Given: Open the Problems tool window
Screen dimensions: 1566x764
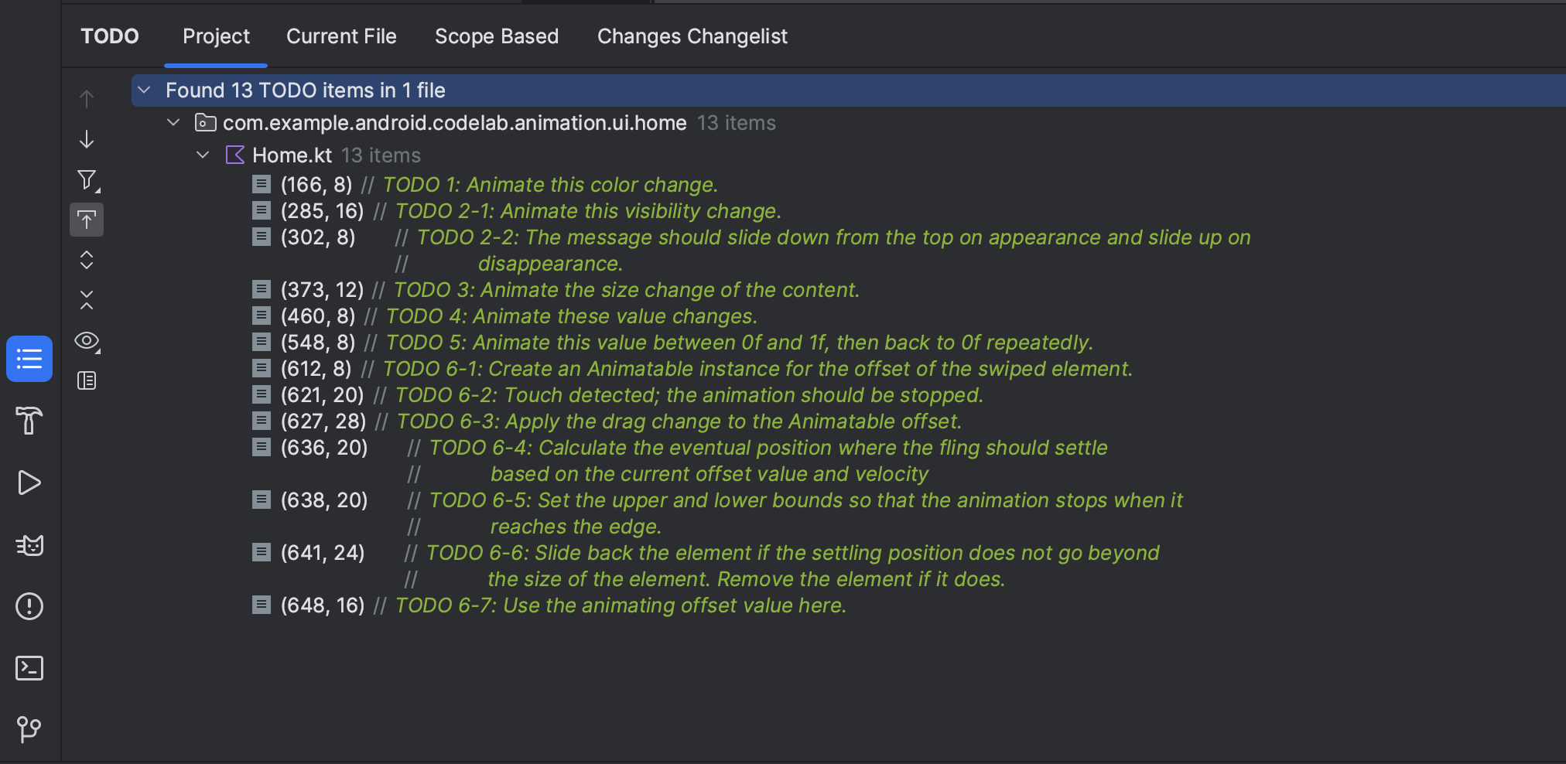Looking at the screenshot, I should pyautogui.click(x=29, y=606).
